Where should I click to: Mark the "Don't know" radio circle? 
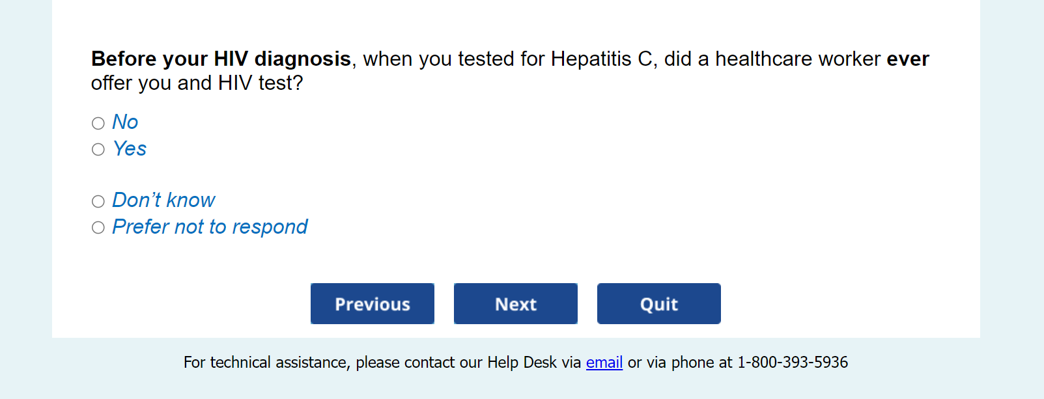98,201
